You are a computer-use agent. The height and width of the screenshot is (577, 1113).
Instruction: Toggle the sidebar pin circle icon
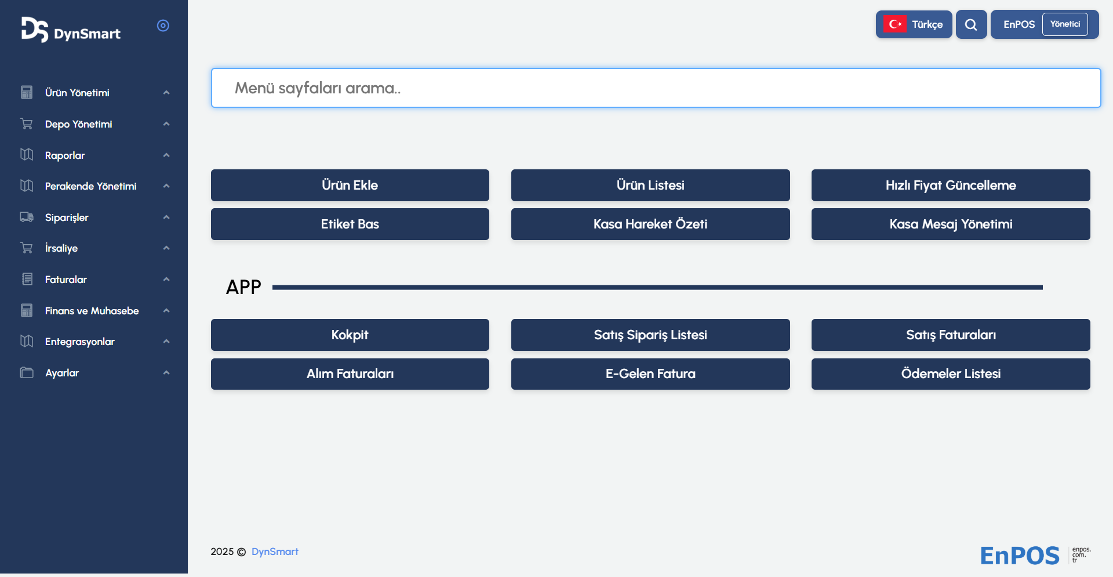(x=163, y=26)
